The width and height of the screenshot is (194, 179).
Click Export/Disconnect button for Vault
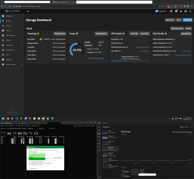177,29
